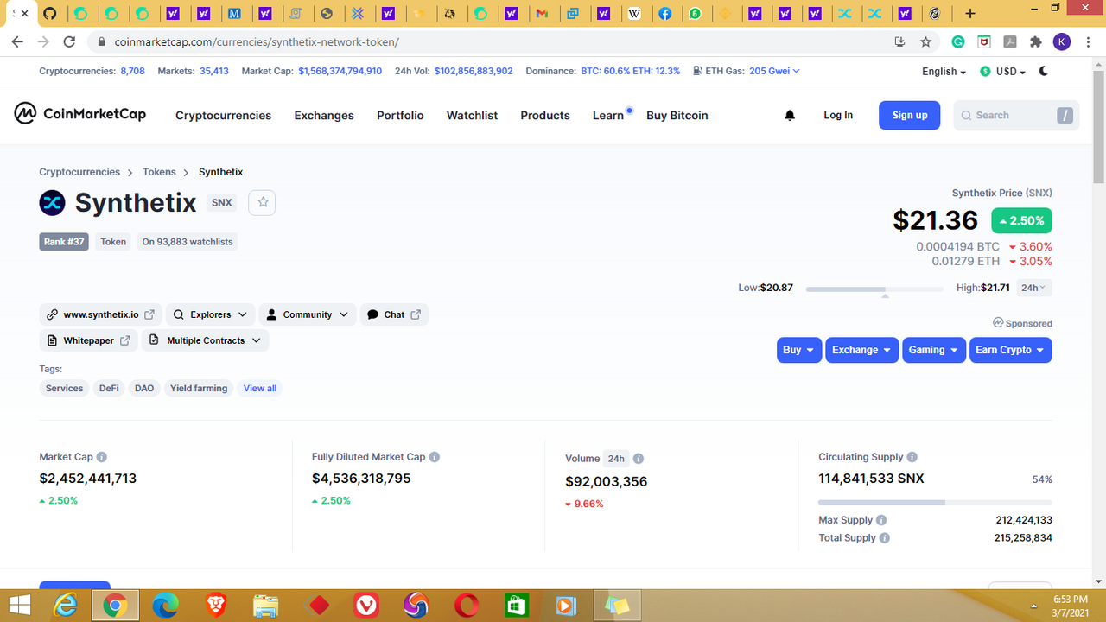Click the install app icon in address bar
This screenshot has height=622, width=1106.
pos(900,41)
